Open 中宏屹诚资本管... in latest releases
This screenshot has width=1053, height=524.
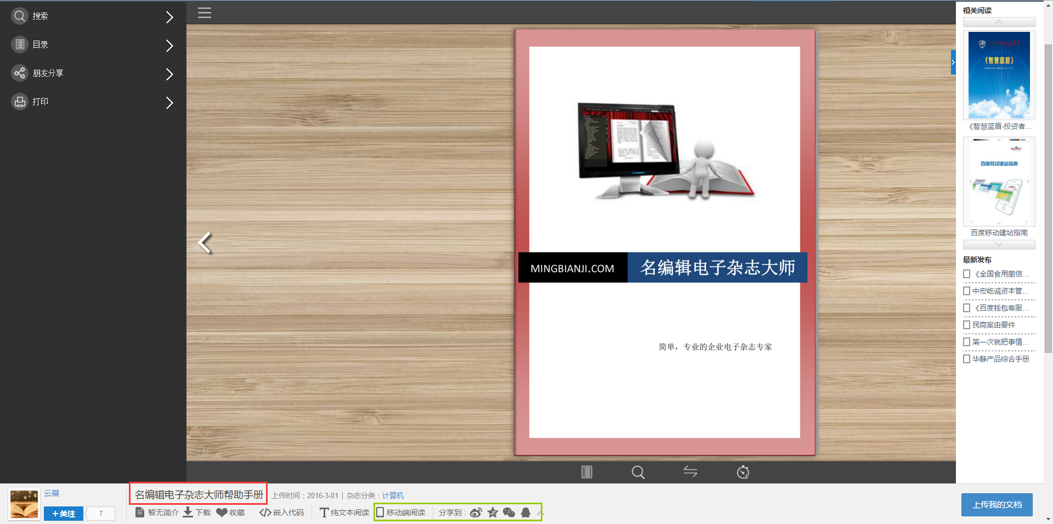point(1000,291)
